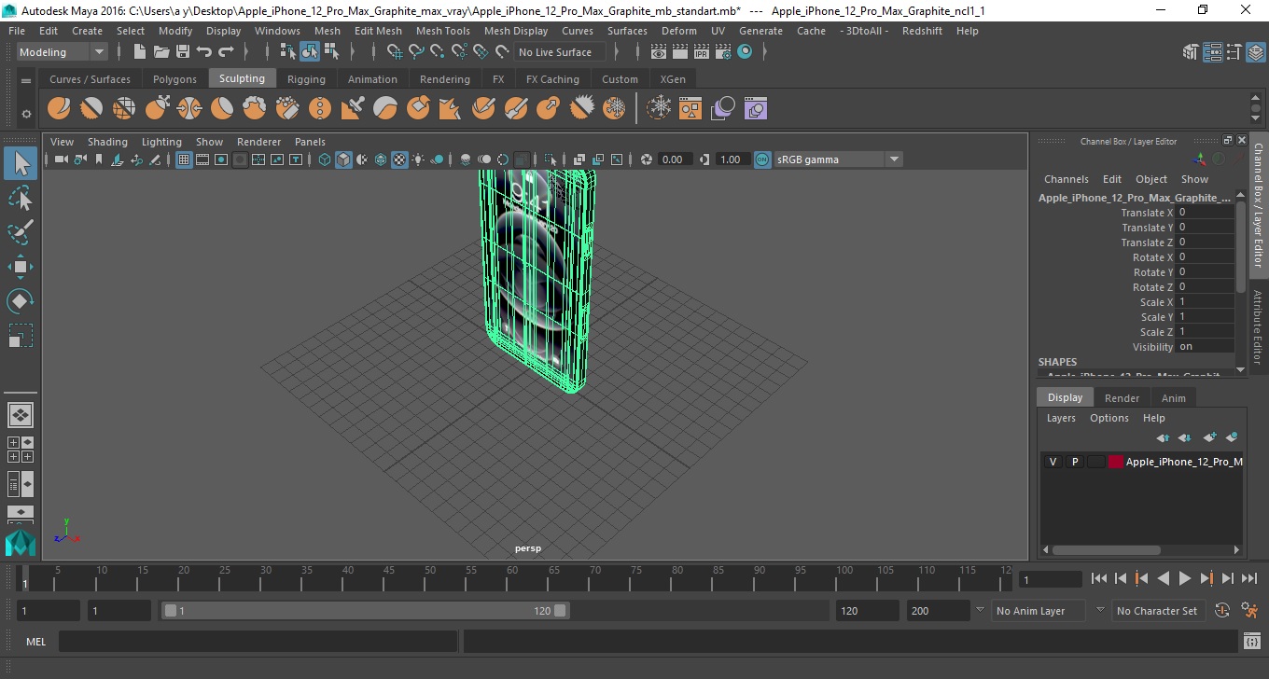The image size is (1269, 679).
Task: Toggle textured display in viewport
Action: point(399,159)
